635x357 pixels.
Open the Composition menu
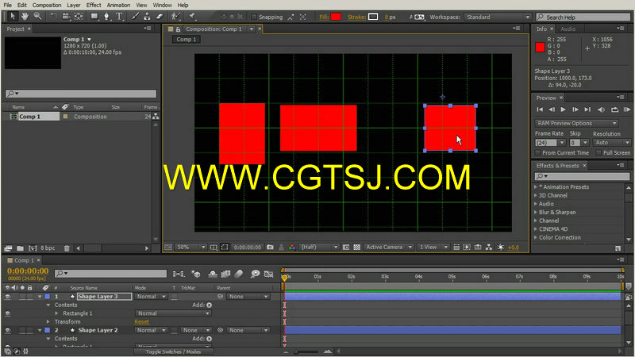[x=47, y=5]
